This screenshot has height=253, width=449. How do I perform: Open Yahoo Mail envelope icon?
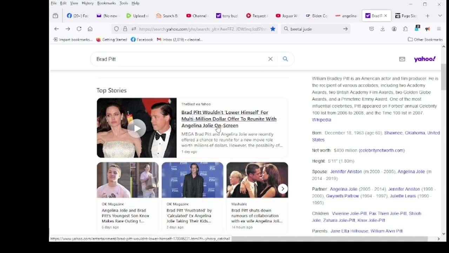(402, 59)
